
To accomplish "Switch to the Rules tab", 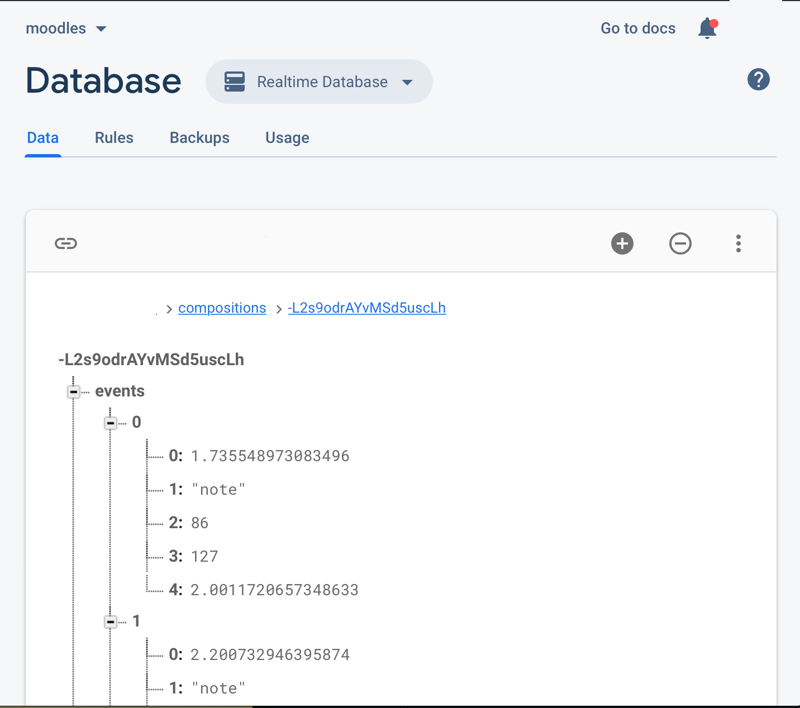I will pyautogui.click(x=114, y=138).
